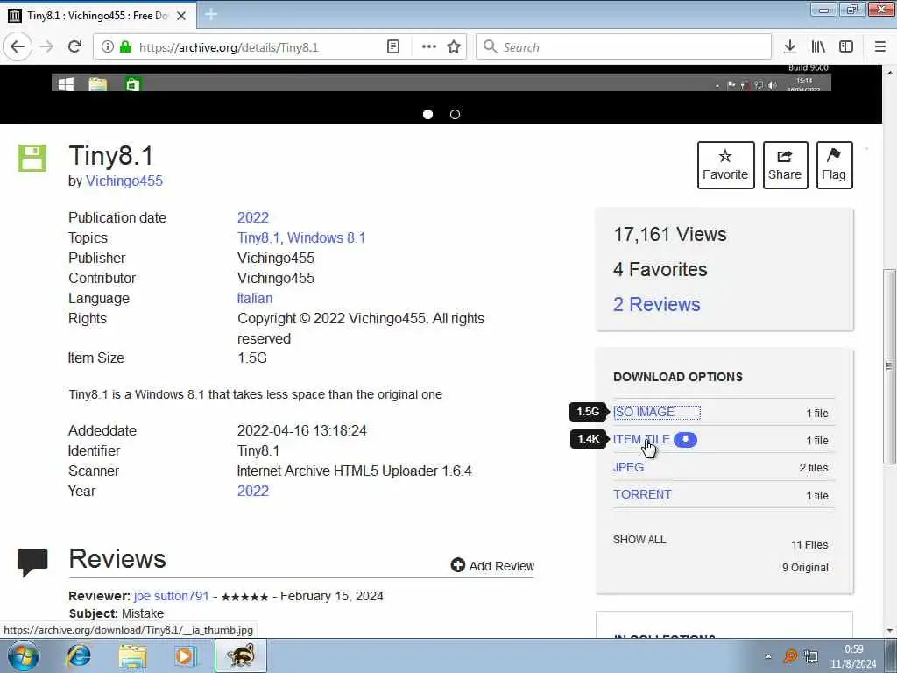Open a new tab with plus button

pos(211,15)
